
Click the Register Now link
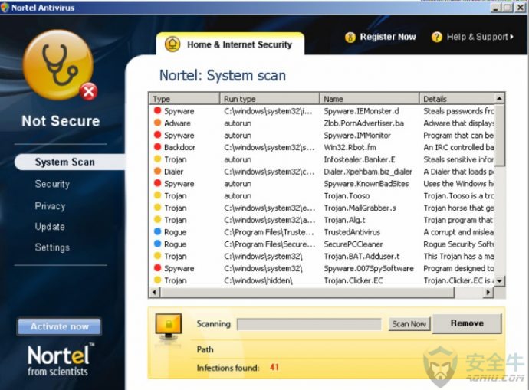pyautogui.click(x=388, y=37)
